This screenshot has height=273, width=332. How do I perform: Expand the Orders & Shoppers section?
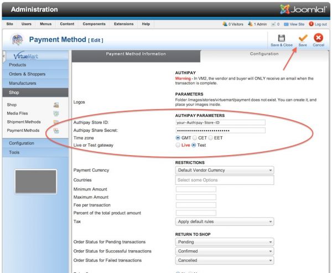coord(35,74)
